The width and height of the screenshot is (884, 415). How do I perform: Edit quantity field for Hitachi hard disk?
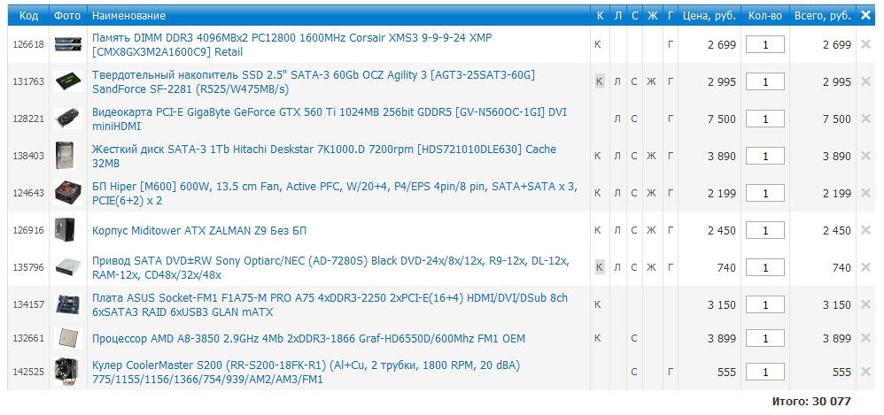coord(765,156)
